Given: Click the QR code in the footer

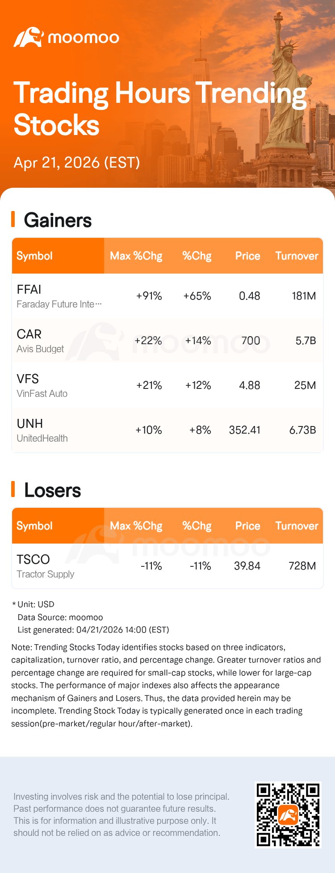Looking at the screenshot, I should pos(288,814).
